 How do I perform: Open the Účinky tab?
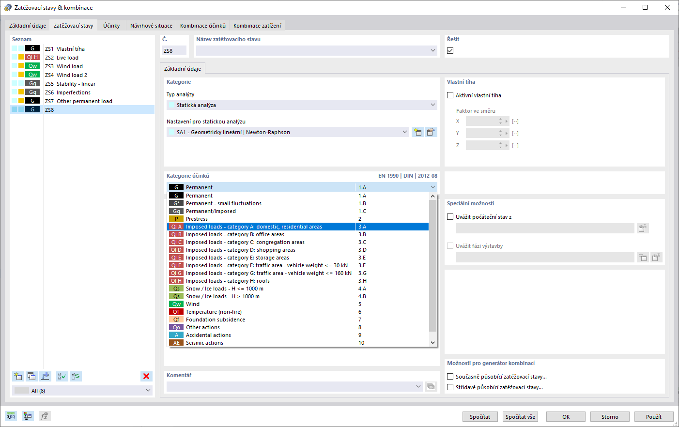pyautogui.click(x=111, y=26)
